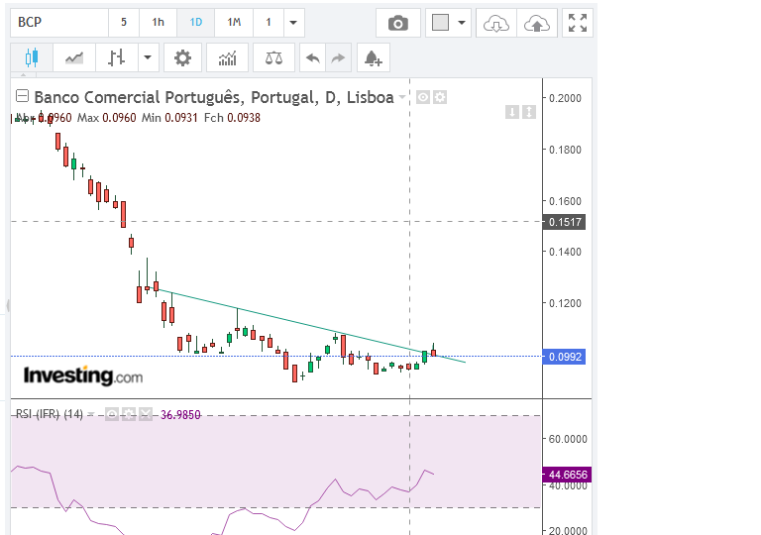Click the pane maximize arrow button
This screenshot has width=761, height=535.
click(529, 112)
